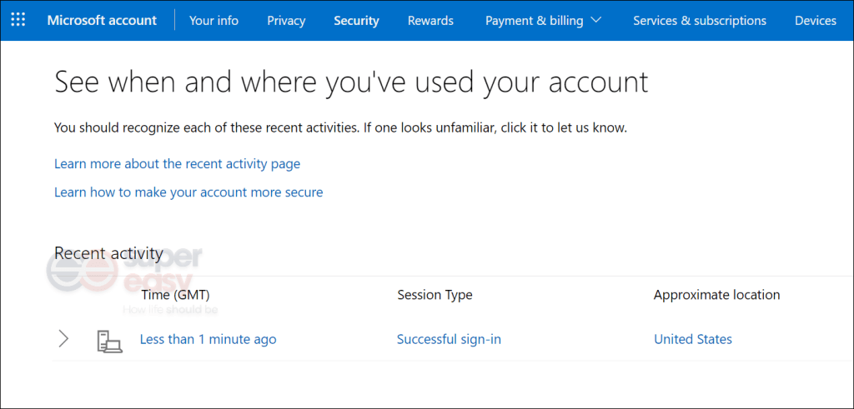The width and height of the screenshot is (854, 409).
Task: Expand the recent sign-in activity row chevron
Action: [x=63, y=339]
